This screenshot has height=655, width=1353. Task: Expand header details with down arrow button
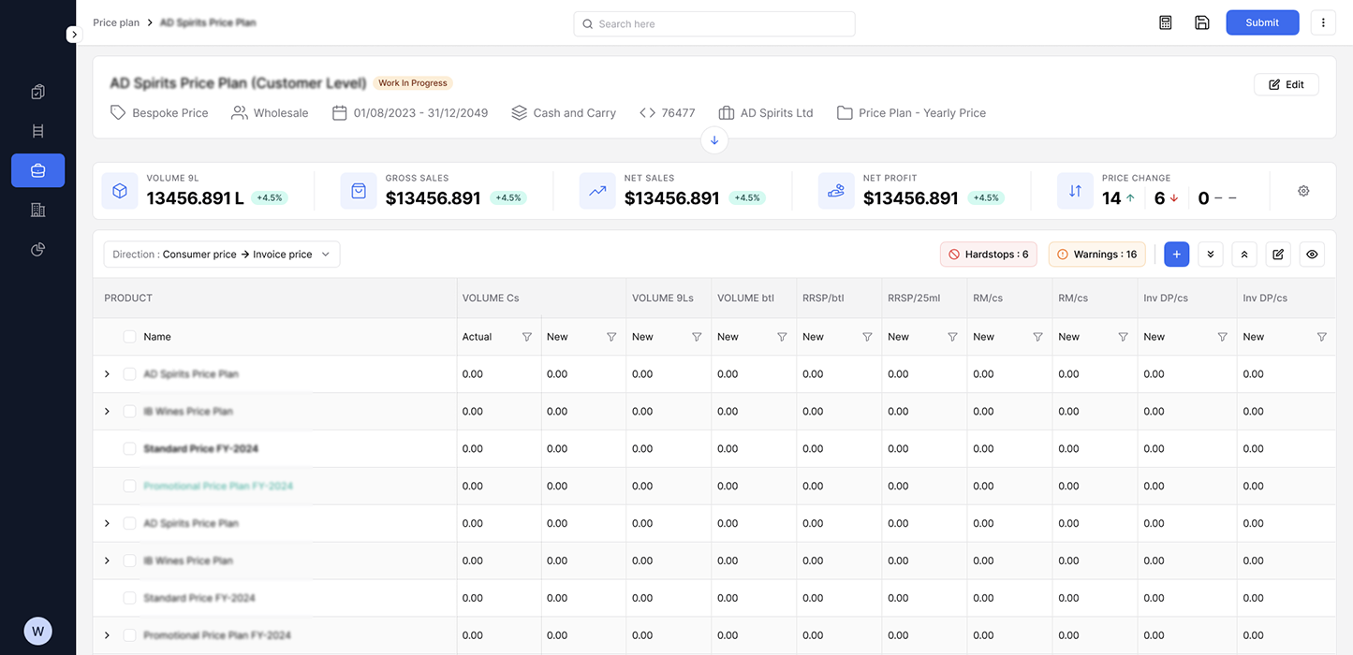714,140
